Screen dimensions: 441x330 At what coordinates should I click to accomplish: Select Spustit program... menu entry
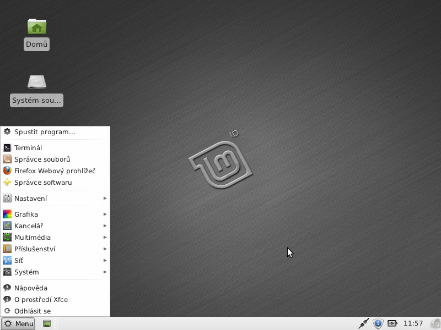[55, 131]
